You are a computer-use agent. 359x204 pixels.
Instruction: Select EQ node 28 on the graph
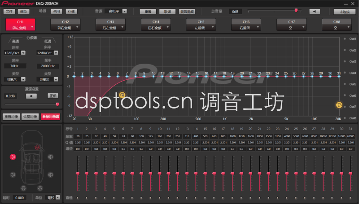(x=312, y=76)
